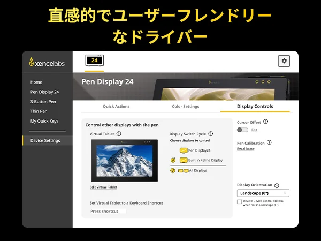Open 3-Button Pen sidebar item
Image resolution: width=321 pixels, height=241 pixels.
point(43,102)
